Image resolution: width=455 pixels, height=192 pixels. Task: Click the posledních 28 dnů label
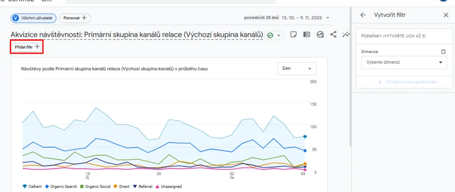coord(261,18)
